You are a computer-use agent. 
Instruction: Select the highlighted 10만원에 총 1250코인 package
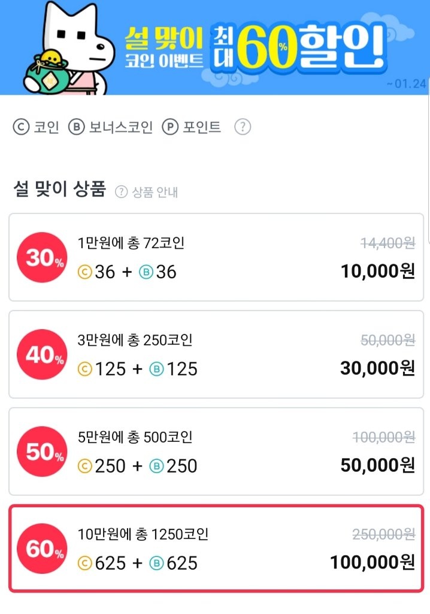point(216,549)
